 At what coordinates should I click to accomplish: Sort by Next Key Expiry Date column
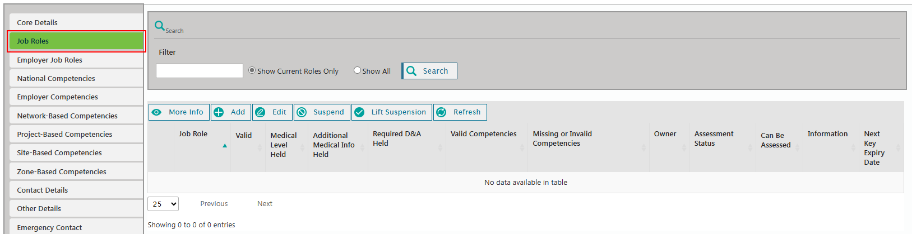click(874, 148)
